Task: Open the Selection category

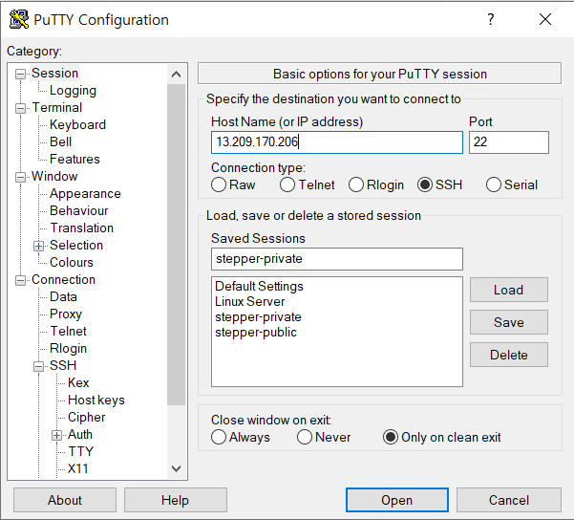Action: coord(76,245)
